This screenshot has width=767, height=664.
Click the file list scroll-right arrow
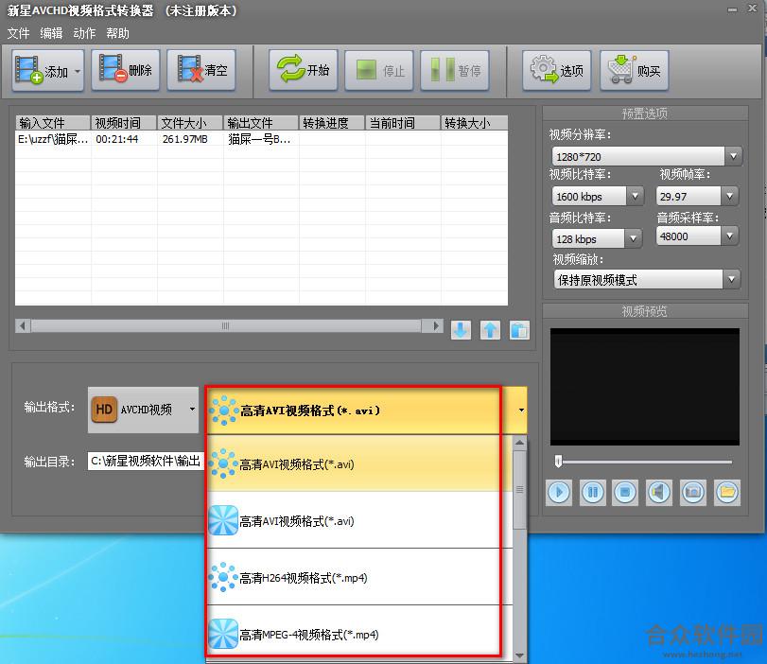pos(436,326)
